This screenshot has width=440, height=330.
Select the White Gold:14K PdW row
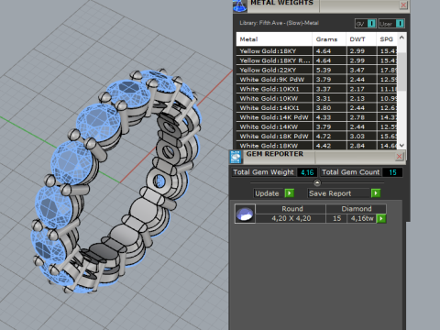click(x=316, y=117)
